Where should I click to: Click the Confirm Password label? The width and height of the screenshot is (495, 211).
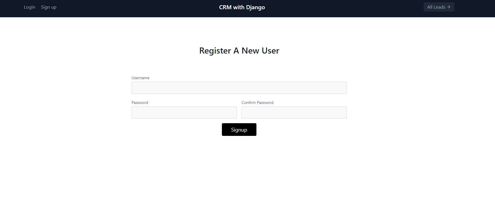[x=257, y=102]
